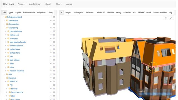The image size is (178, 100).
Task: Expand the Construction tree node
Action: click(4, 24)
